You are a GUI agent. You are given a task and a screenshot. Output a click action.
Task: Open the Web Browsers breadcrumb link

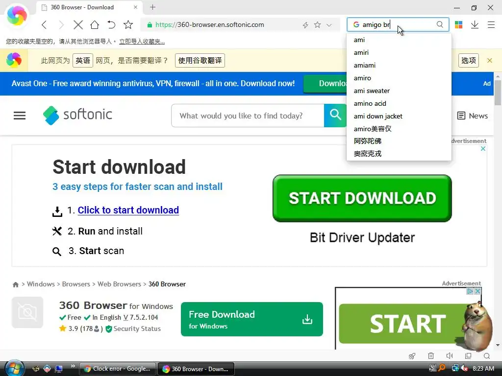119,284
